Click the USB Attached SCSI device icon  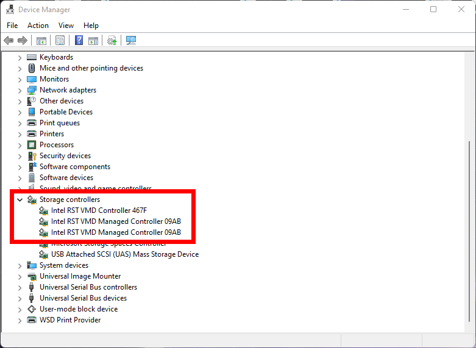[x=43, y=254]
